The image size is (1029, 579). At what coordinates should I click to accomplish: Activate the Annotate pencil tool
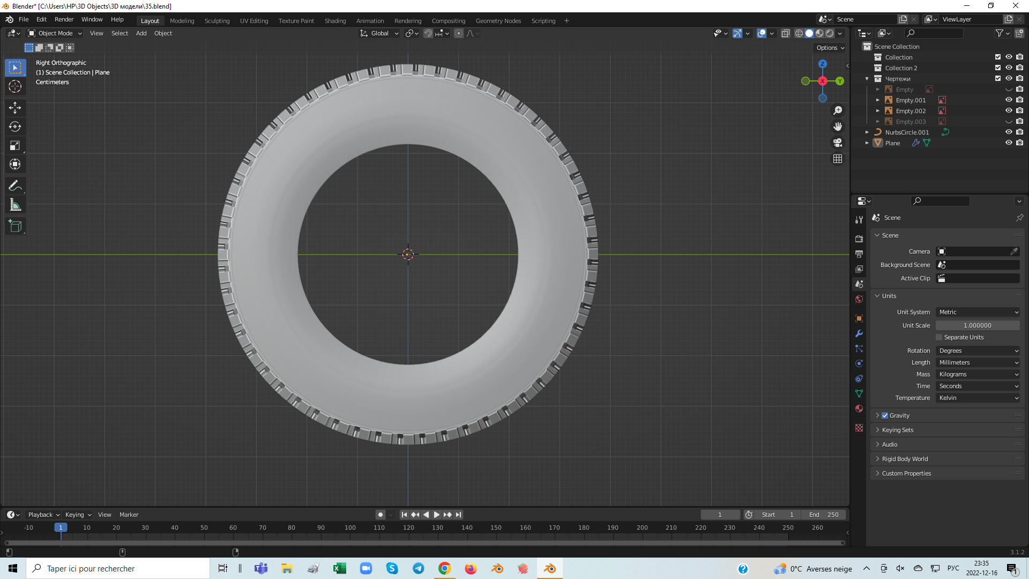coord(15,185)
